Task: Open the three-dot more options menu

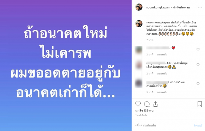Action: pyautogui.click(x=200, y=7)
